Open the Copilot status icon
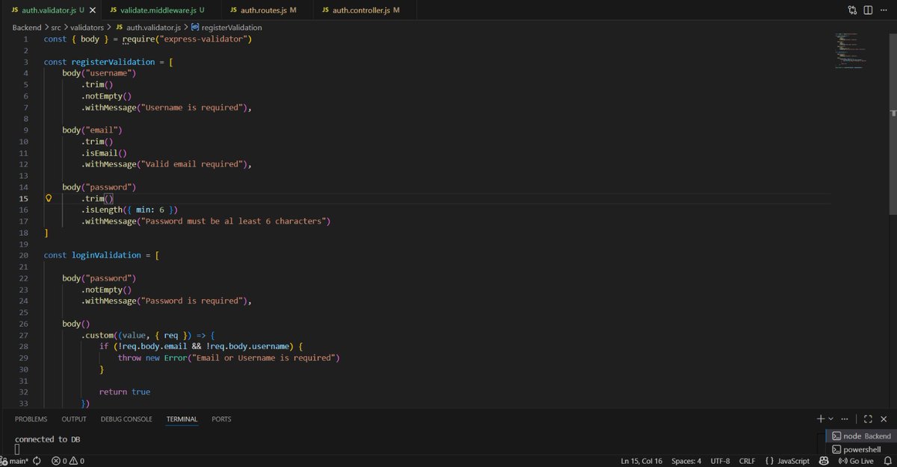The image size is (897, 467). coord(823,461)
